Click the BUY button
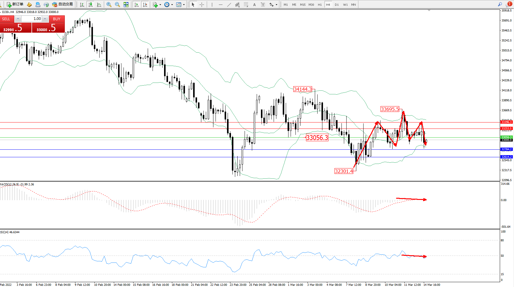 [x=57, y=19]
